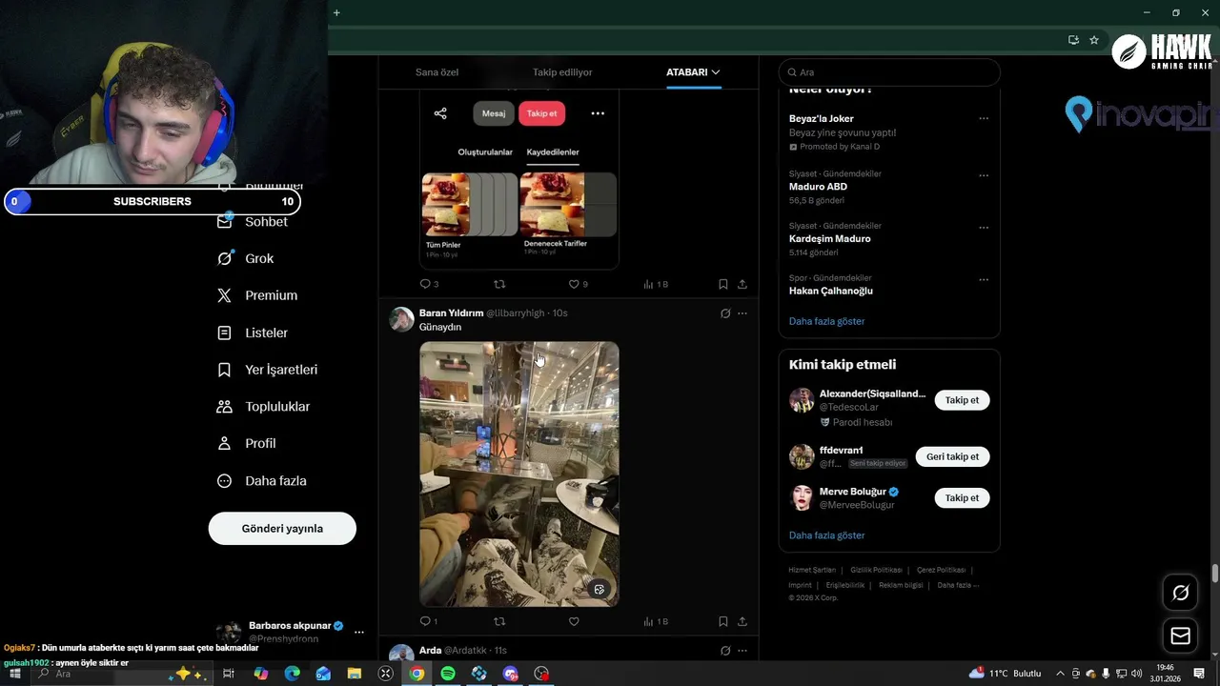1220x686 pixels.
Task: Open File Explorer from the taskbar
Action: coord(354,674)
